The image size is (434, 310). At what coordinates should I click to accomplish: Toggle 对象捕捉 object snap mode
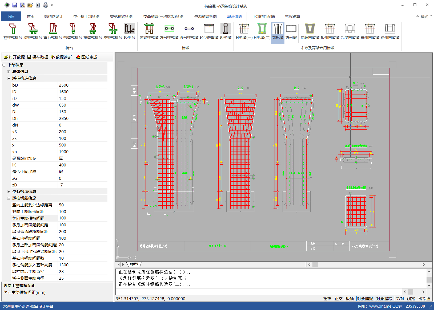(365, 299)
